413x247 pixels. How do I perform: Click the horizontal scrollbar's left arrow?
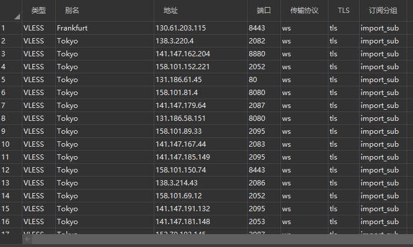coord(27,239)
